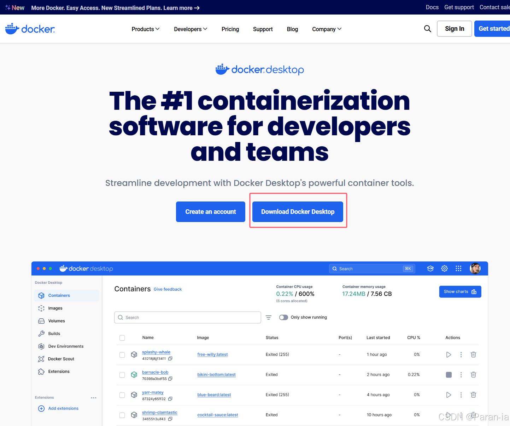Click Download Docker Desktop button
The height and width of the screenshot is (426, 510).
[298, 212]
